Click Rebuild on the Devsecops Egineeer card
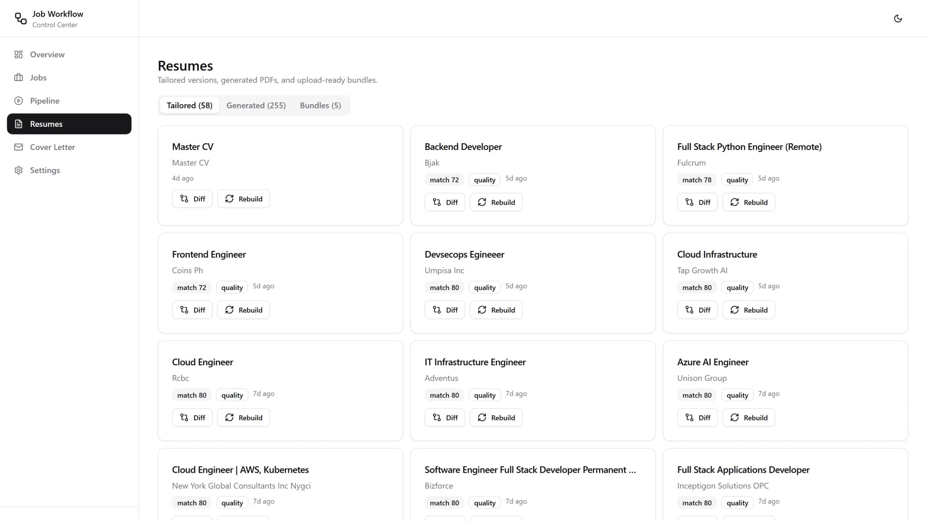This screenshot has height=521, width=927. click(496, 310)
